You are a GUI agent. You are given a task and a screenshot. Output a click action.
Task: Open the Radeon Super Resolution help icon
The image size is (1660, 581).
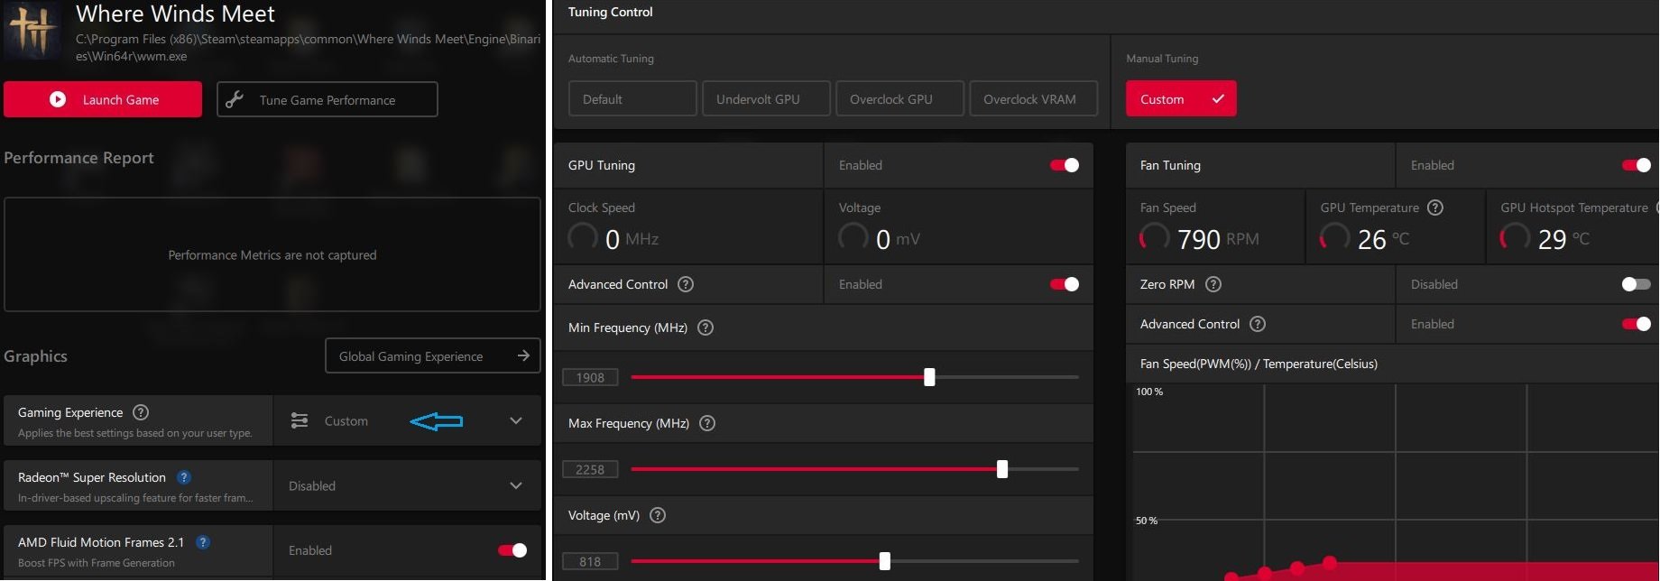(x=184, y=477)
